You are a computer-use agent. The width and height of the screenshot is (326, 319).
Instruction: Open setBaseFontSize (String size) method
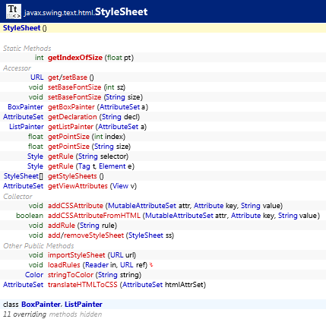point(74,97)
